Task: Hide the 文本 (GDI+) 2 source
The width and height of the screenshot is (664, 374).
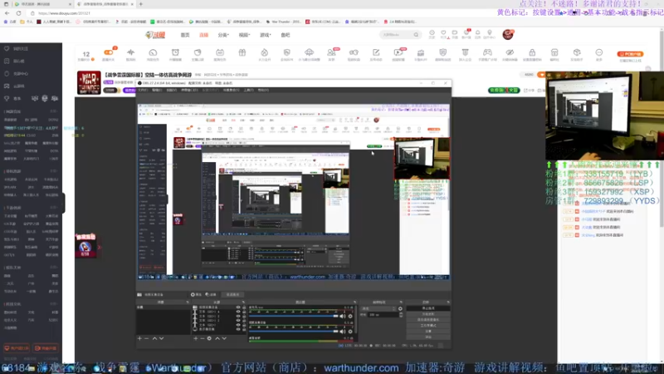Action: click(x=238, y=320)
